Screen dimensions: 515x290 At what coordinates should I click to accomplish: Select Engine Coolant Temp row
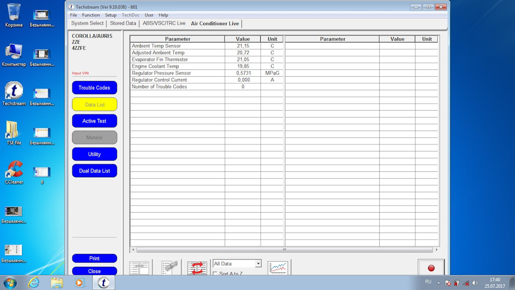tap(207, 67)
